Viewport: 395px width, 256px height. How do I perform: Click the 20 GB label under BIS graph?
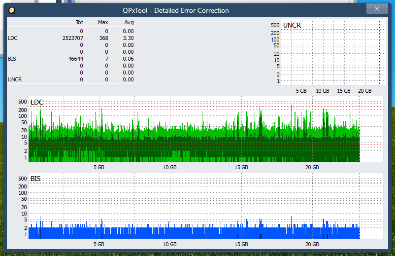click(x=312, y=244)
